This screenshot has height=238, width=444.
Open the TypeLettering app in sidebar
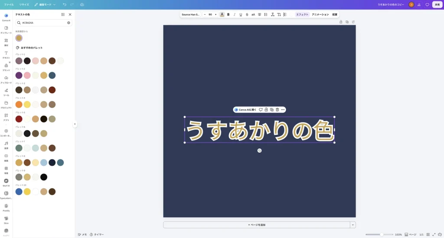6,195
